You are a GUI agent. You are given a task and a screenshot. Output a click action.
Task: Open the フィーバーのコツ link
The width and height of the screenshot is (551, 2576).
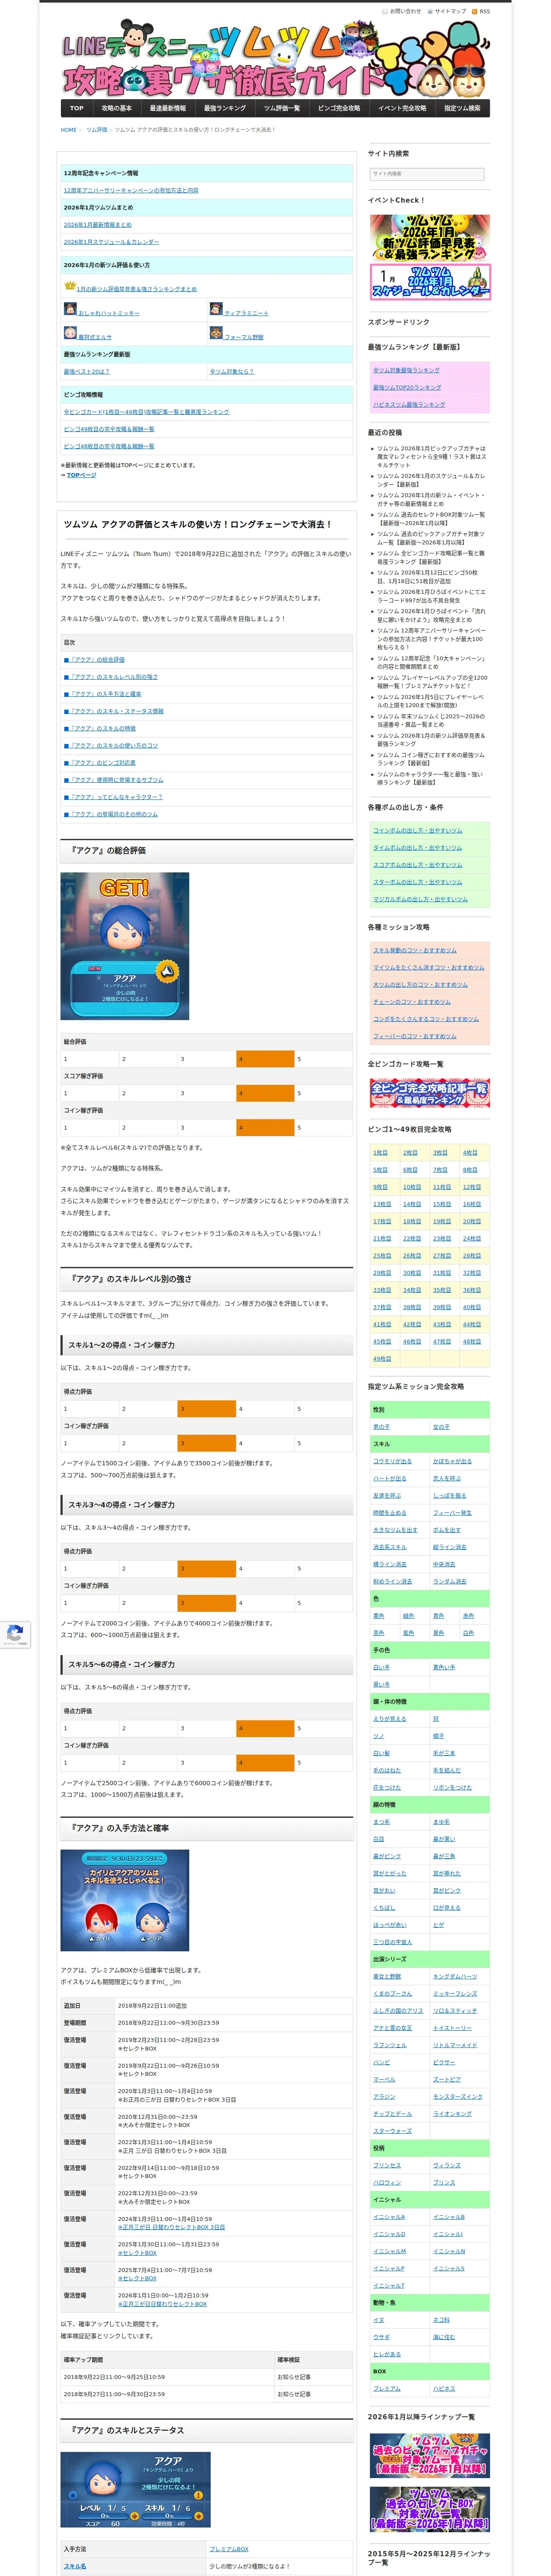pos(415,1036)
